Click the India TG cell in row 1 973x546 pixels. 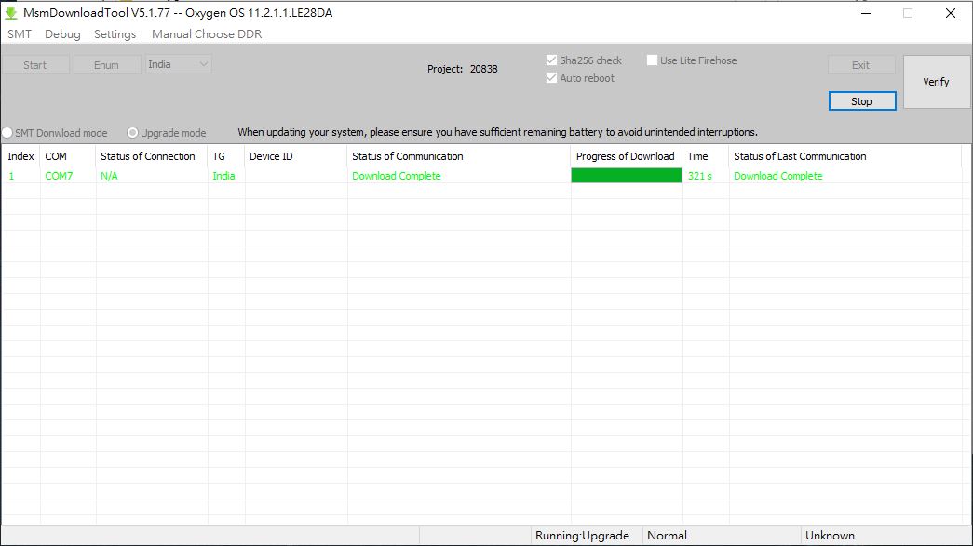click(x=224, y=176)
